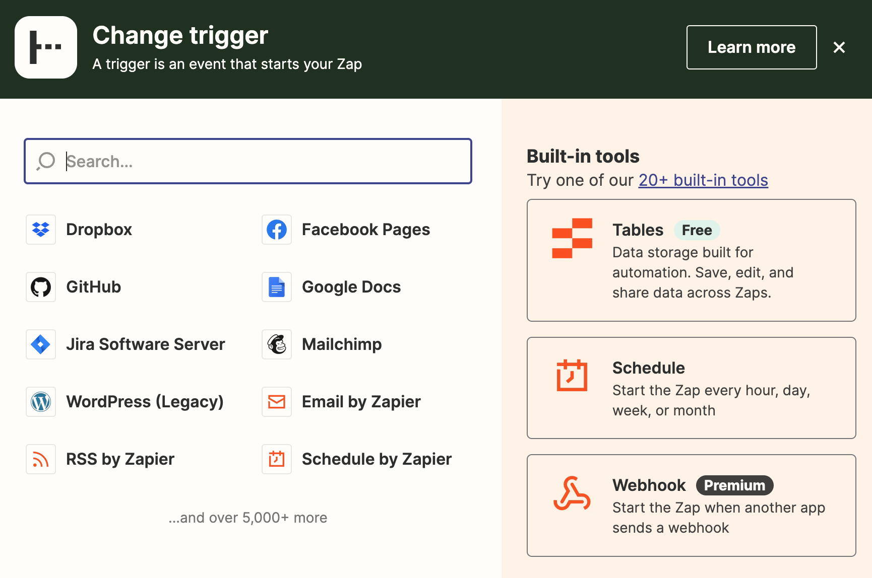Pick WordPress (Legacy) text
872x578 pixels.
tap(145, 402)
